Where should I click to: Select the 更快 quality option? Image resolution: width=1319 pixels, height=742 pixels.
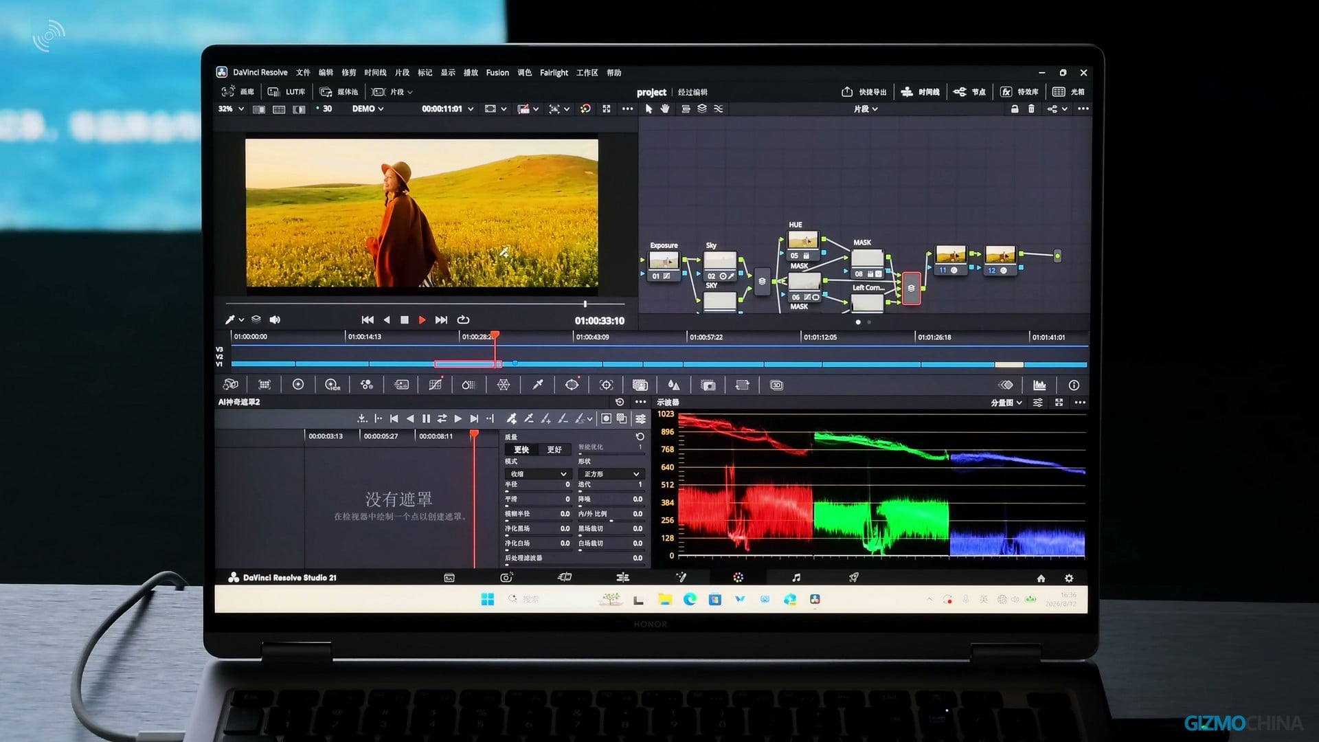tap(521, 449)
